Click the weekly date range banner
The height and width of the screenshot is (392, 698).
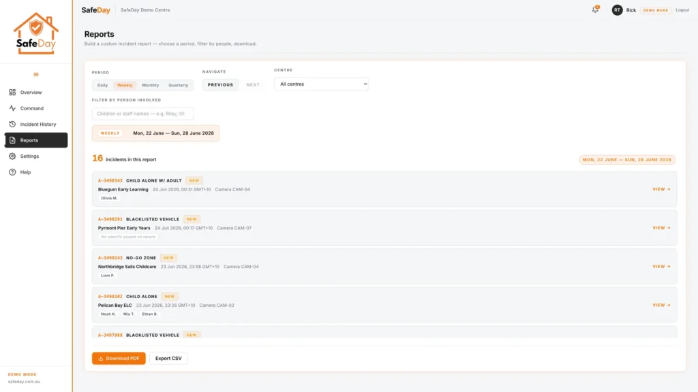coord(155,133)
